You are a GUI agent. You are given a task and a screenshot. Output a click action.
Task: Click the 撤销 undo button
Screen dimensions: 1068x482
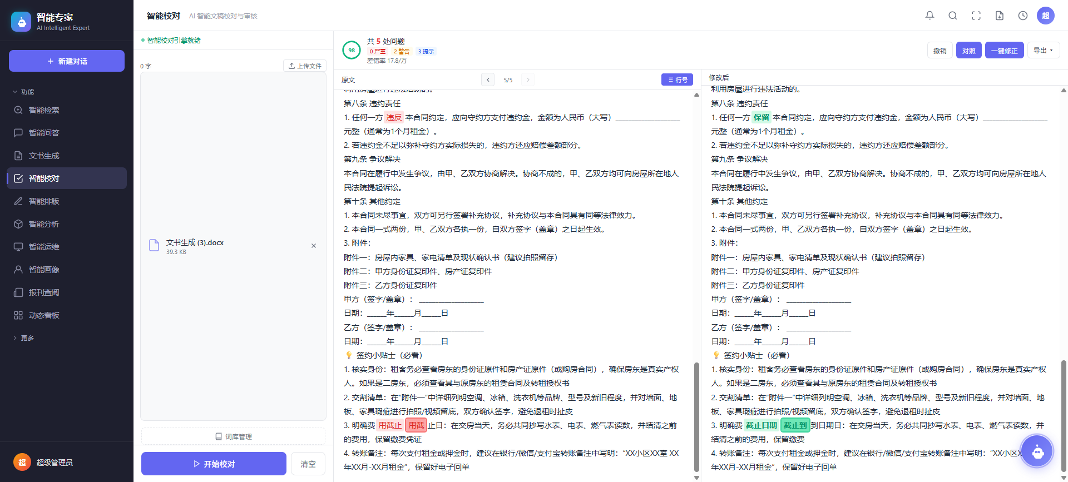940,51
